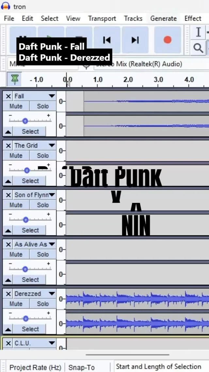The image size is (209, 372).
Task: Collapse the Son of Flynn track
Action: (8, 230)
